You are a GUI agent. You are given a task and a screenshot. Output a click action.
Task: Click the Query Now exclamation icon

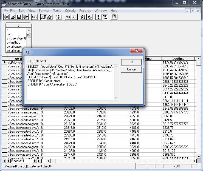click(98, 17)
